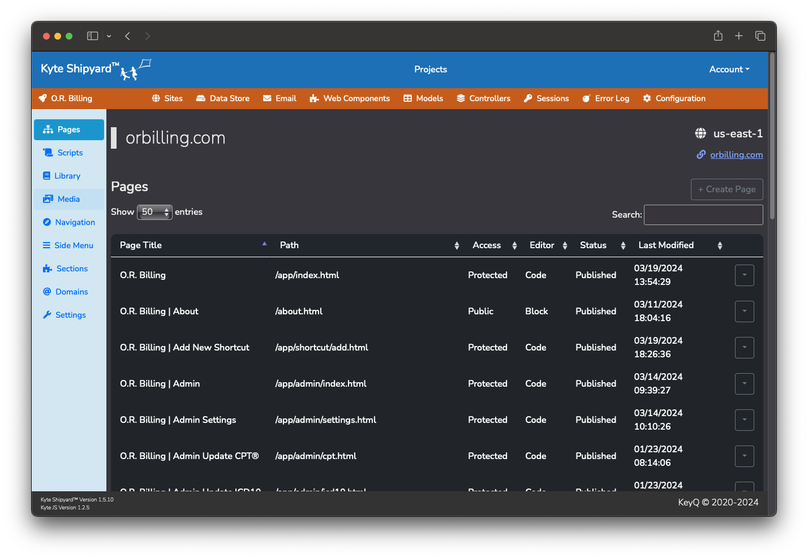The image size is (808, 558).
Task: Open row actions dropdown for Admin Settings
Action: pos(745,420)
